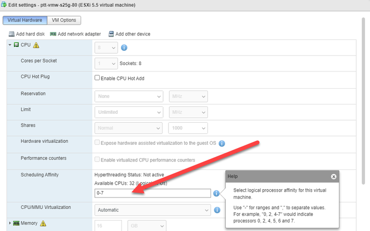Open the CPU count dropdown
The width and height of the screenshot is (370, 231).
pyautogui.click(x=106, y=48)
